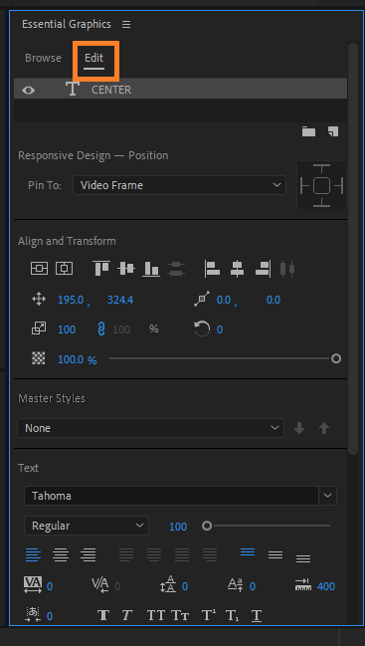Open the Master Styles None dropdown
This screenshot has width=365, height=646.
coord(150,428)
